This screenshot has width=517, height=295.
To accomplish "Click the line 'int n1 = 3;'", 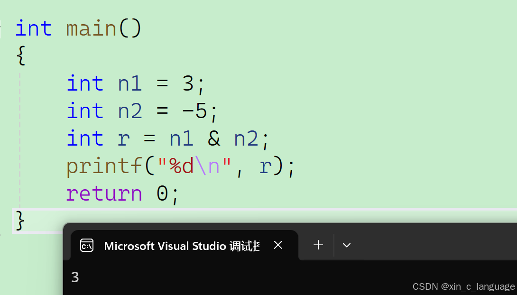I will pos(136,84).
